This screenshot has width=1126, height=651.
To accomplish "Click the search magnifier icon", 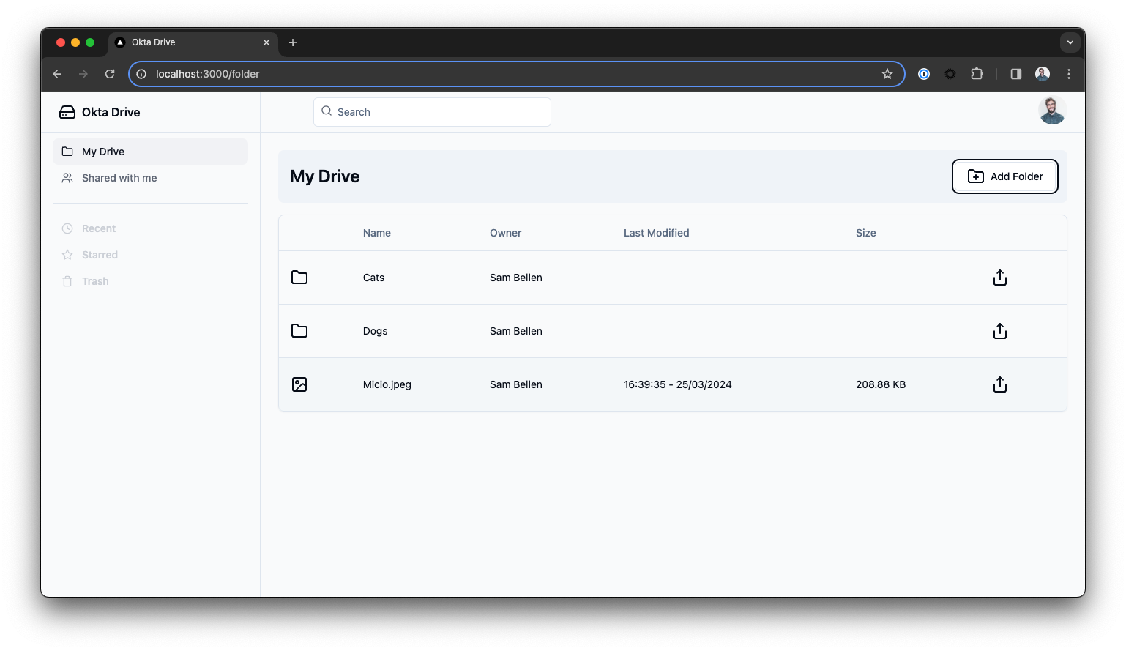I will pos(327,111).
